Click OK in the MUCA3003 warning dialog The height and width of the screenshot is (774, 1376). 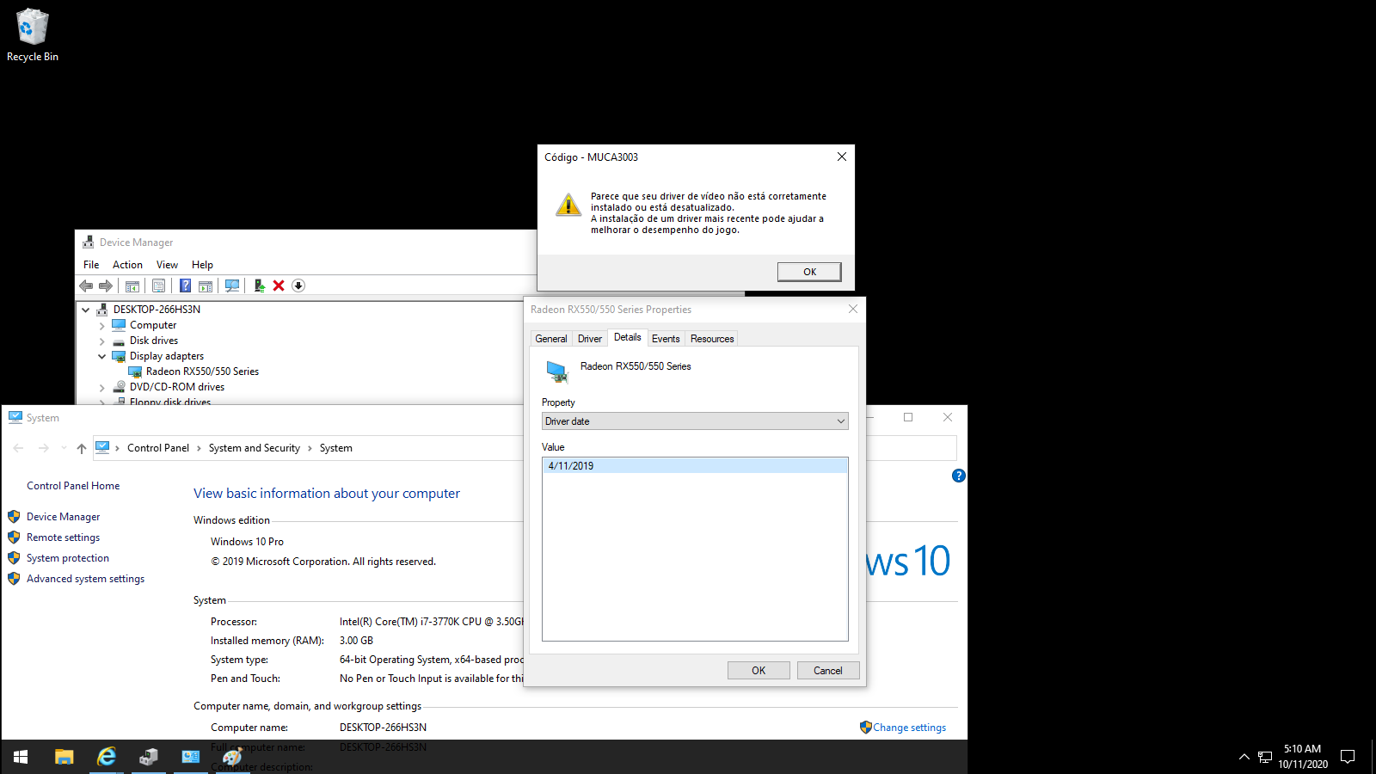pyautogui.click(x=809, y=272)
